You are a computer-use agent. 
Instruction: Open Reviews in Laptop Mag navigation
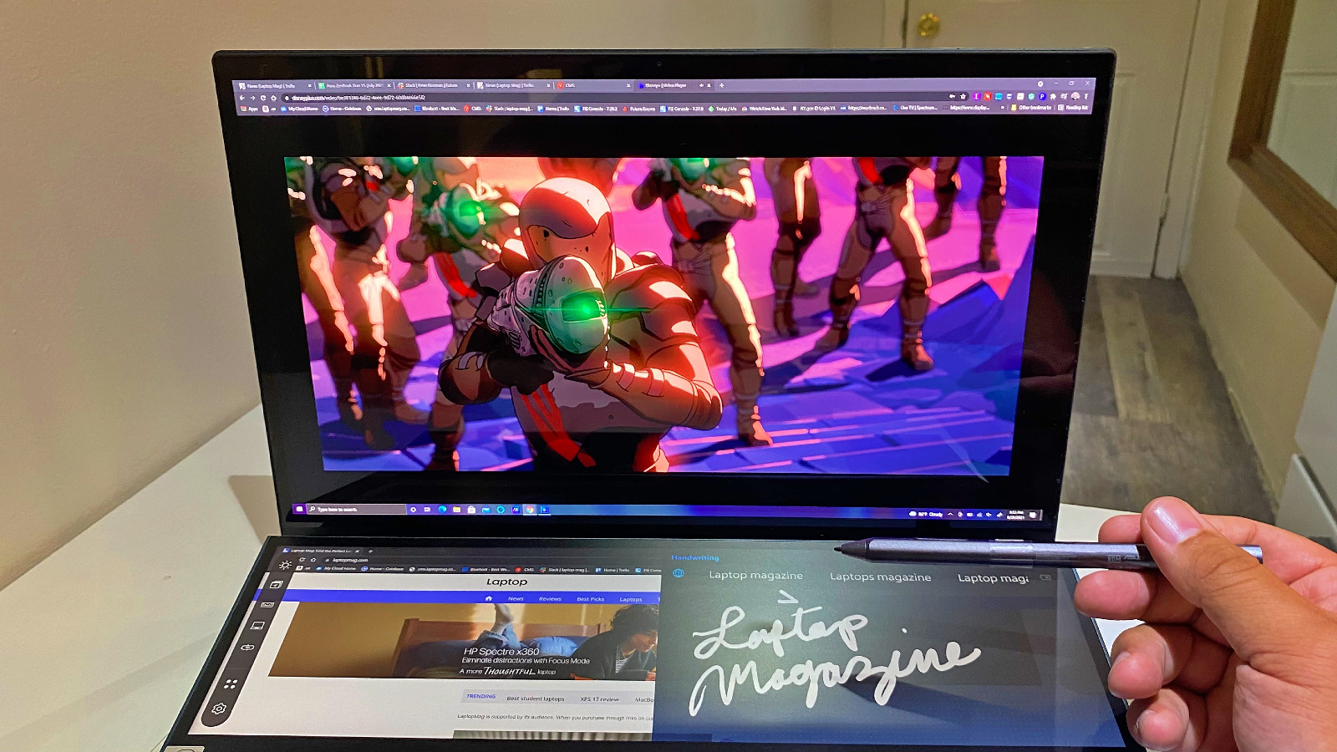point(550,599)
